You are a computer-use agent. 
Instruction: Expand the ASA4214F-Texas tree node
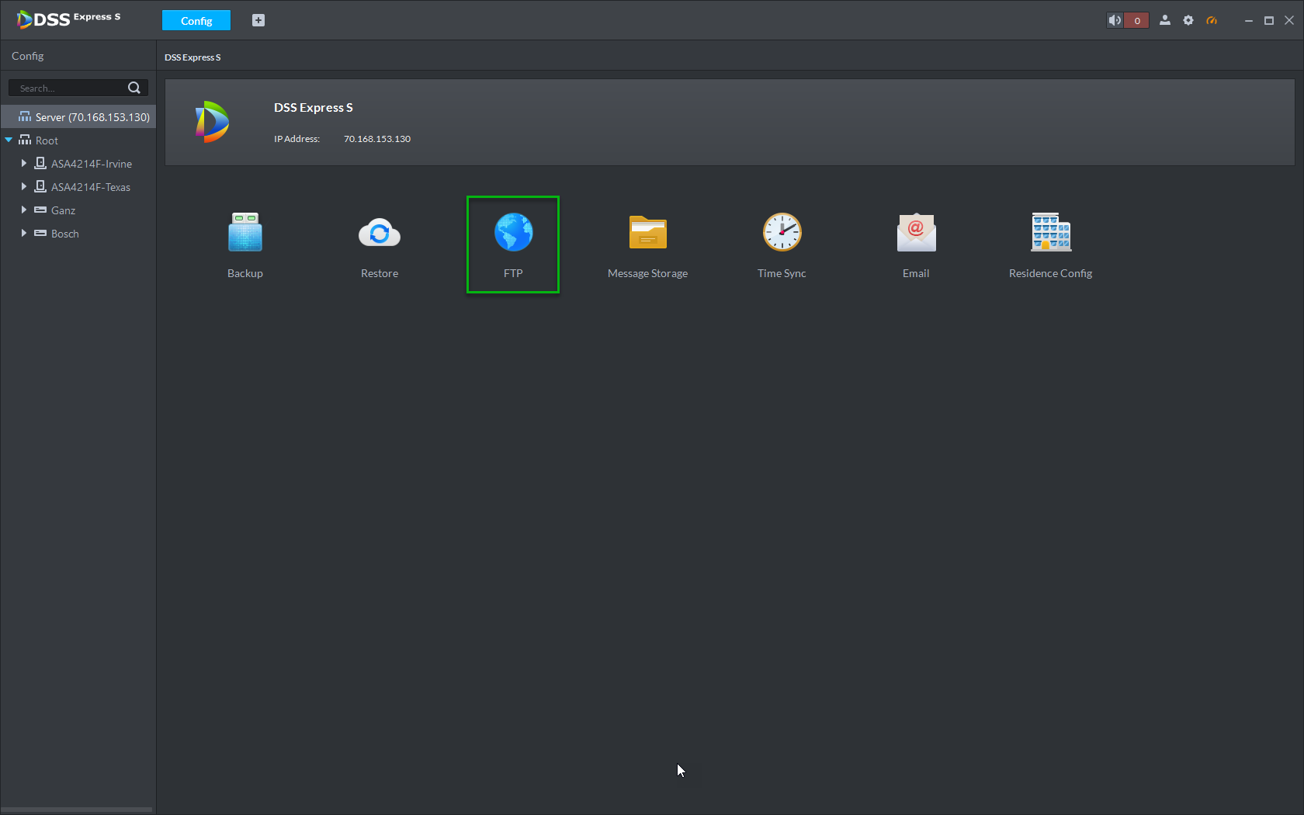23,187
